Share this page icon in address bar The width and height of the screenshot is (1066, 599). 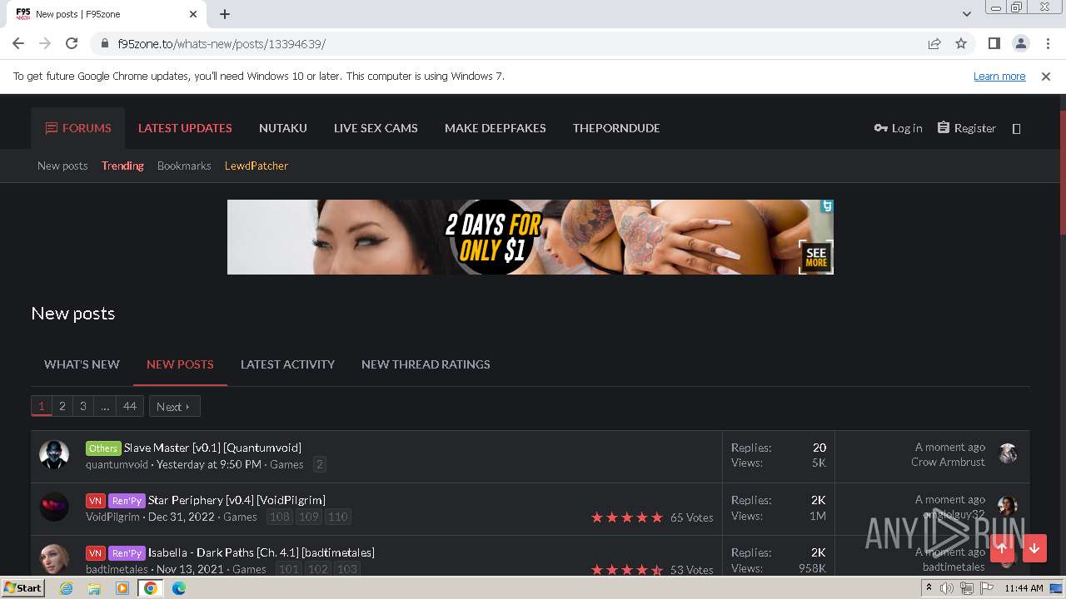tap(934, 43)
